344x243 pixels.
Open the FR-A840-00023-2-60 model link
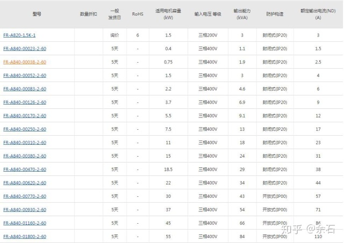pyautogui.click(x=25, y=49)
